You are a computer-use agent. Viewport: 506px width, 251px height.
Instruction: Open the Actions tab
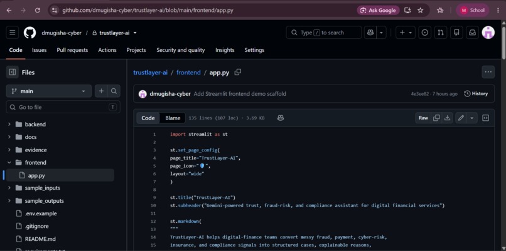pos(107,50)
